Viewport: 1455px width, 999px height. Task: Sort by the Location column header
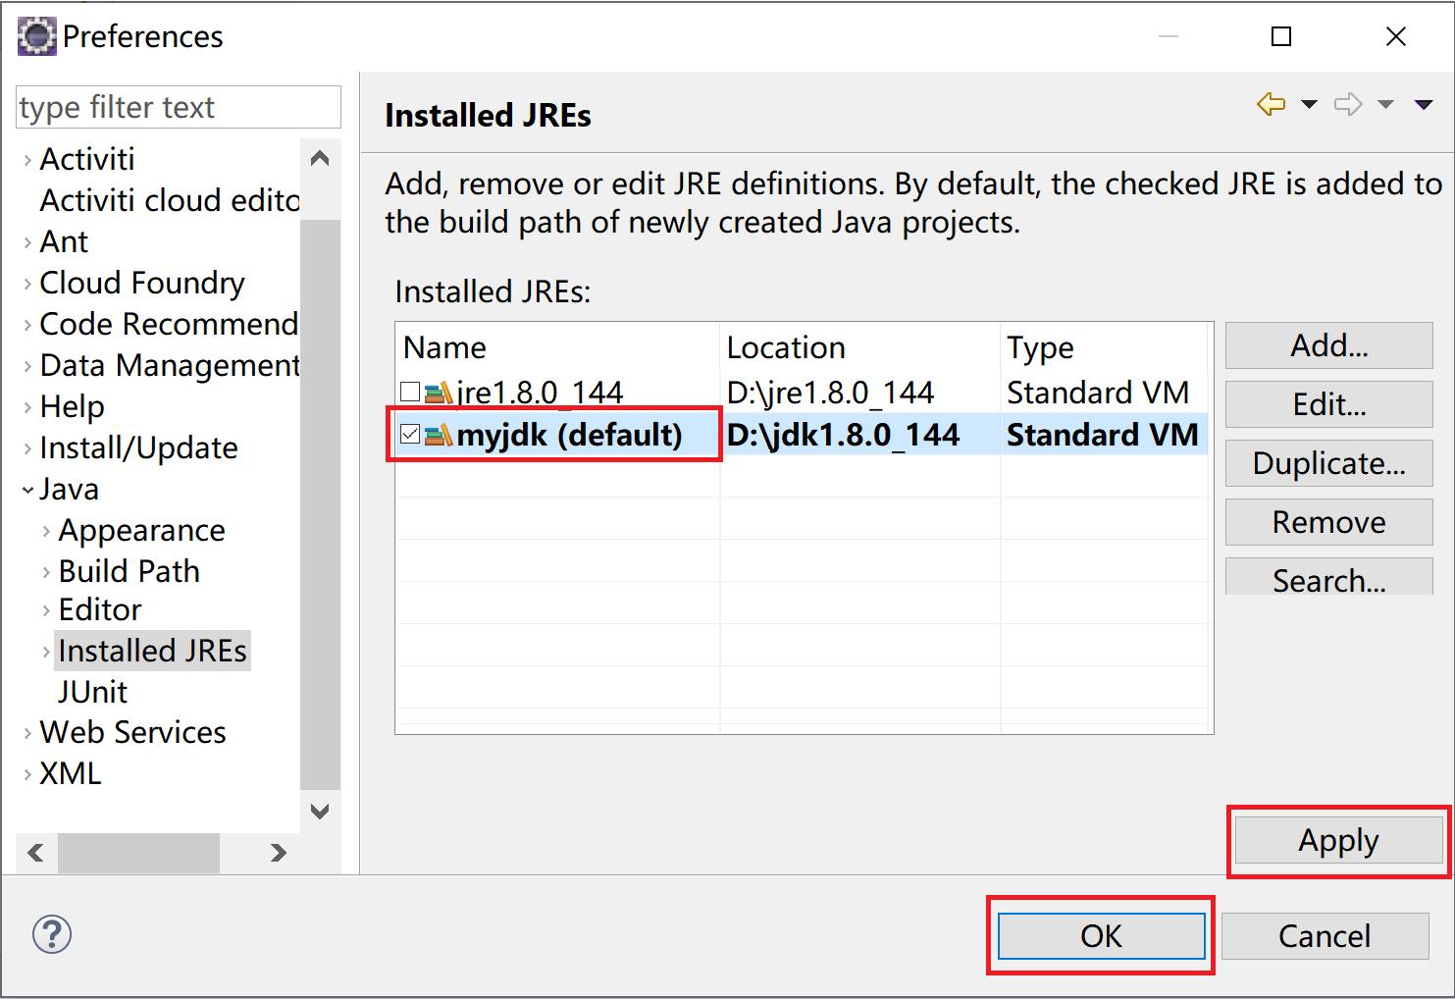pyautogui.click(x=860, y=347)
